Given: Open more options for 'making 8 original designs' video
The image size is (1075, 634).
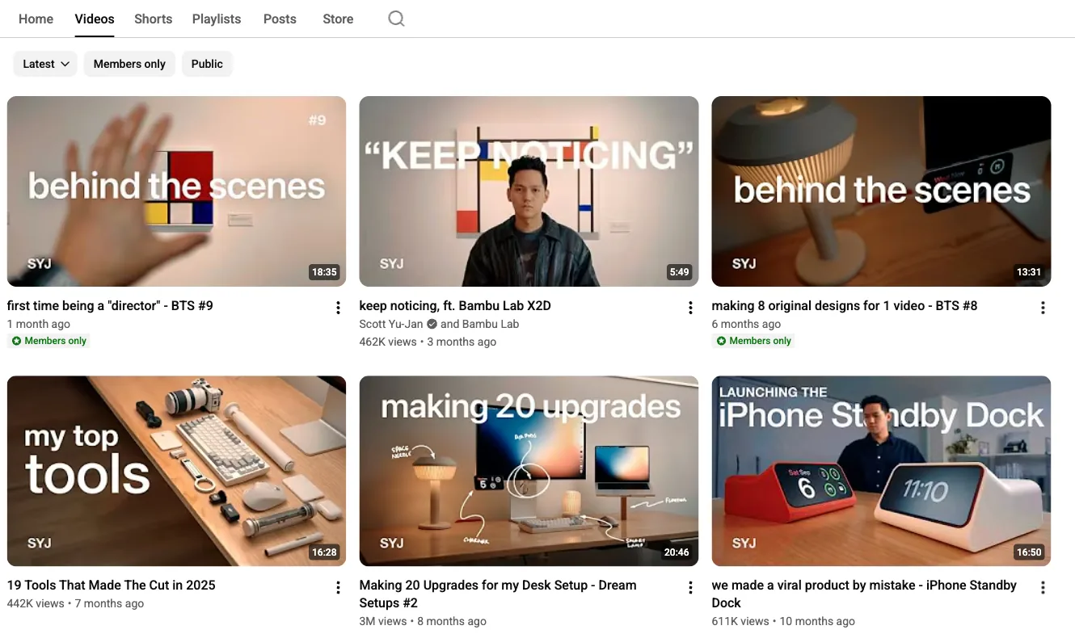Looking at the screenshot, I should pos(1043,307).
